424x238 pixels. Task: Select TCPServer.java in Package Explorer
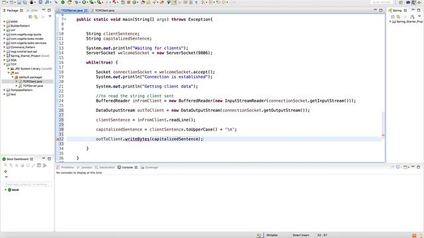(32, 86)
